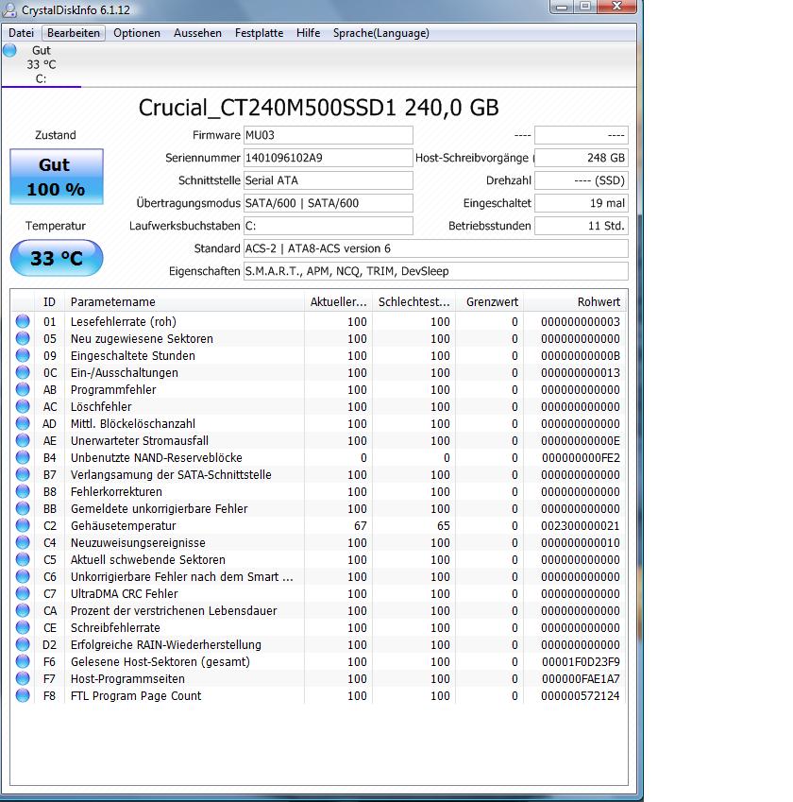Click raw value 002300000021
Image resolution: width=793 pixels, height=802 pixels.
coord(581,526)
